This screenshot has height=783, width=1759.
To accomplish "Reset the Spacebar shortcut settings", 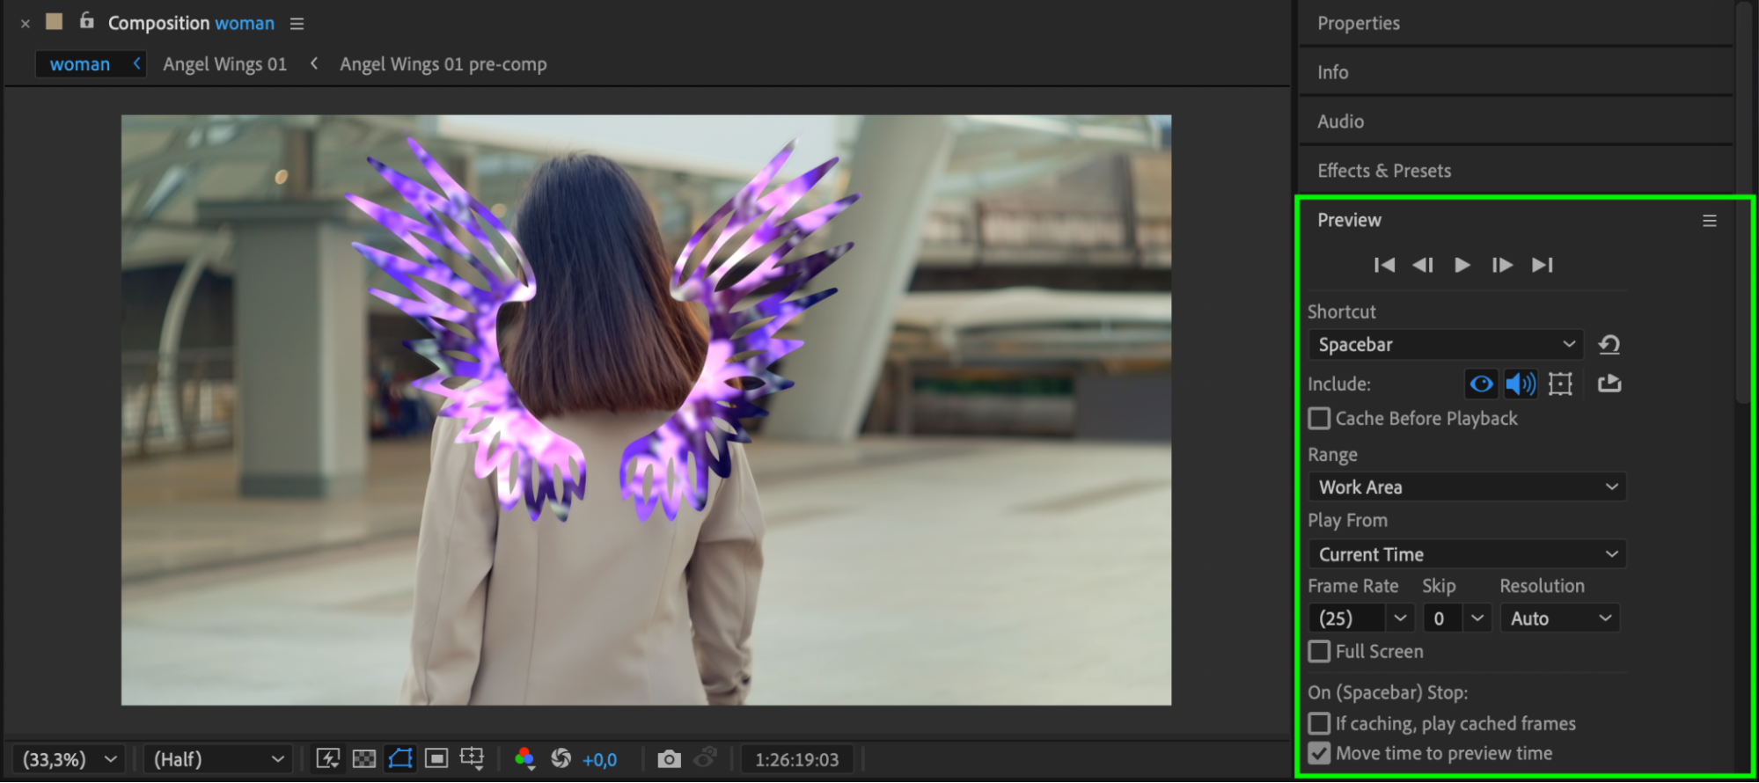I will [1609, 345].
